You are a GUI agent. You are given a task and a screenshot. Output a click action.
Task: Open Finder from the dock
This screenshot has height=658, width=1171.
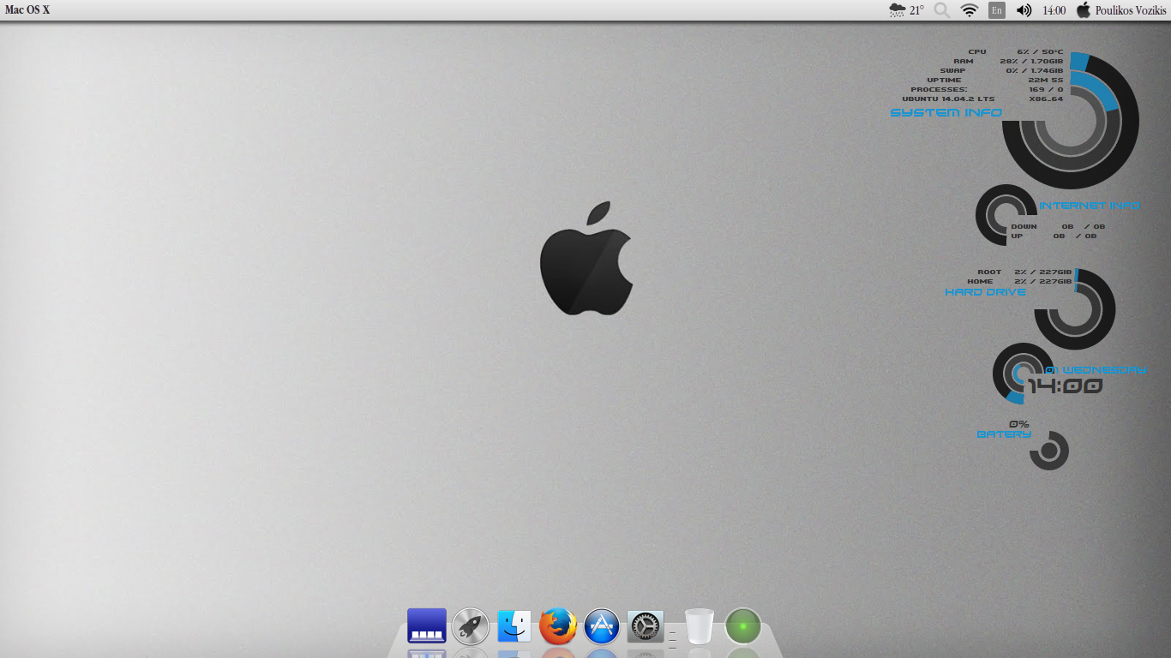(x=514, y=626)
